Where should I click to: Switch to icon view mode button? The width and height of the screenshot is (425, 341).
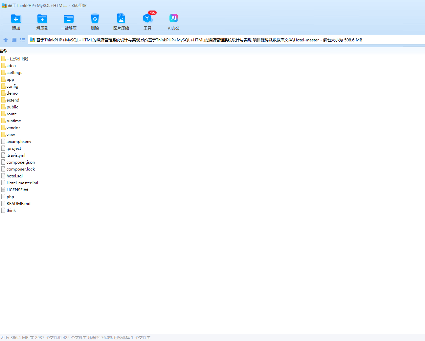point(14,40)
